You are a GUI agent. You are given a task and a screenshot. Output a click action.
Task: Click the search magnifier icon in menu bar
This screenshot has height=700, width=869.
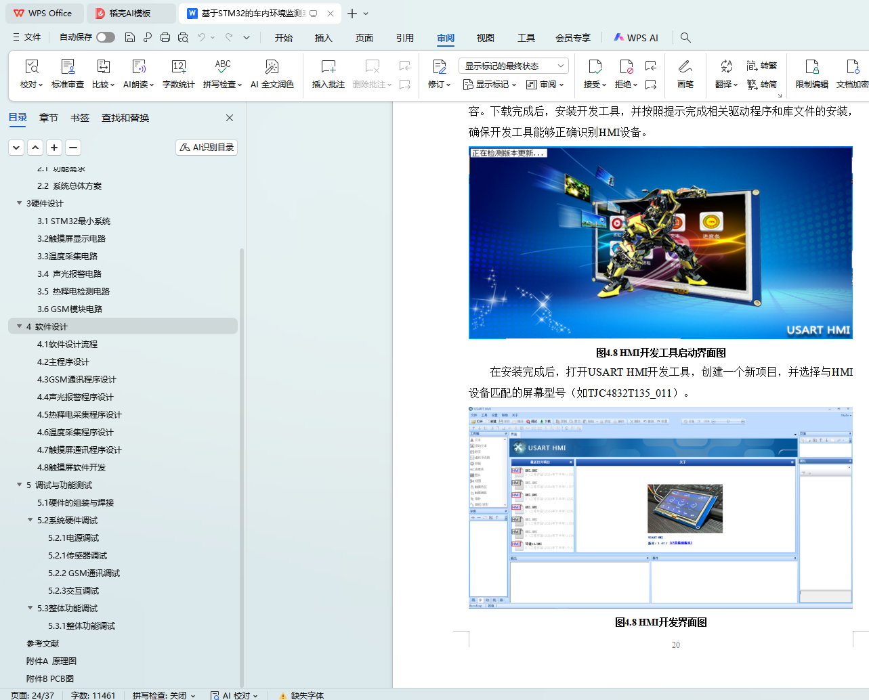(x=685, y=37)
